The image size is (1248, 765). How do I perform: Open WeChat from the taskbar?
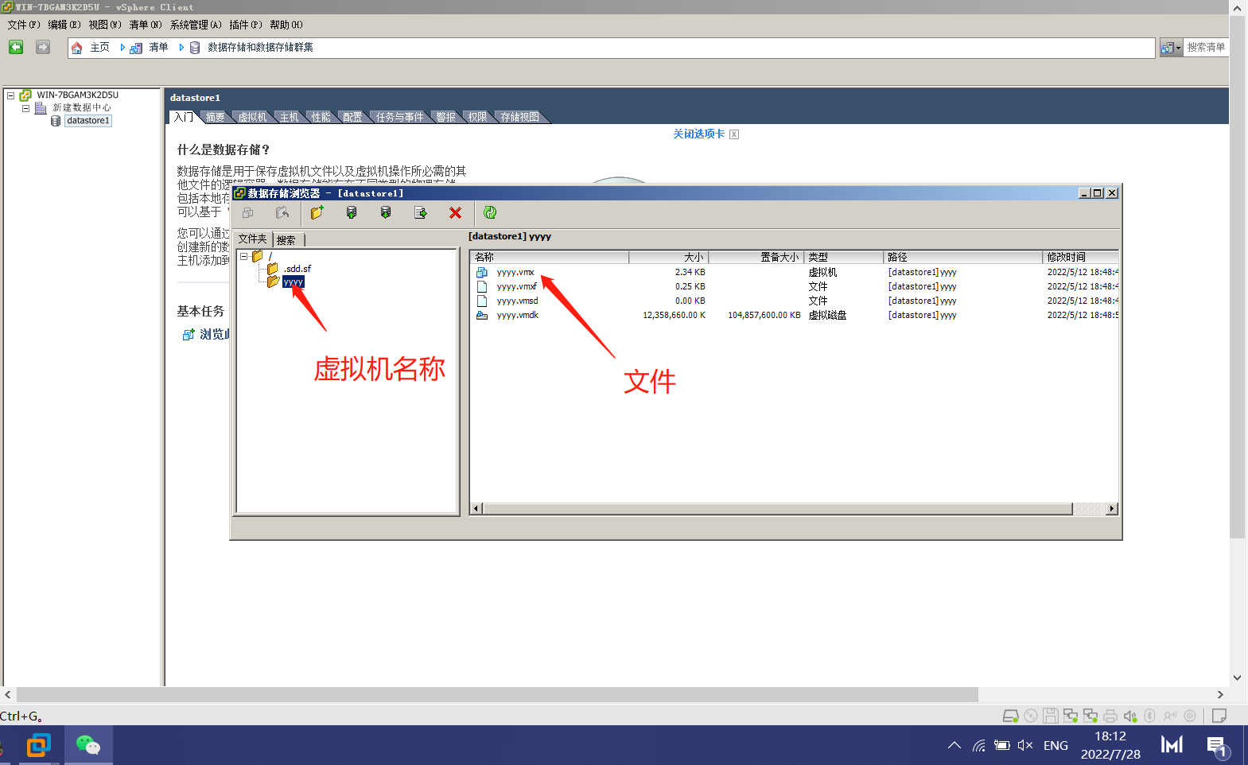tap(88, 745)
